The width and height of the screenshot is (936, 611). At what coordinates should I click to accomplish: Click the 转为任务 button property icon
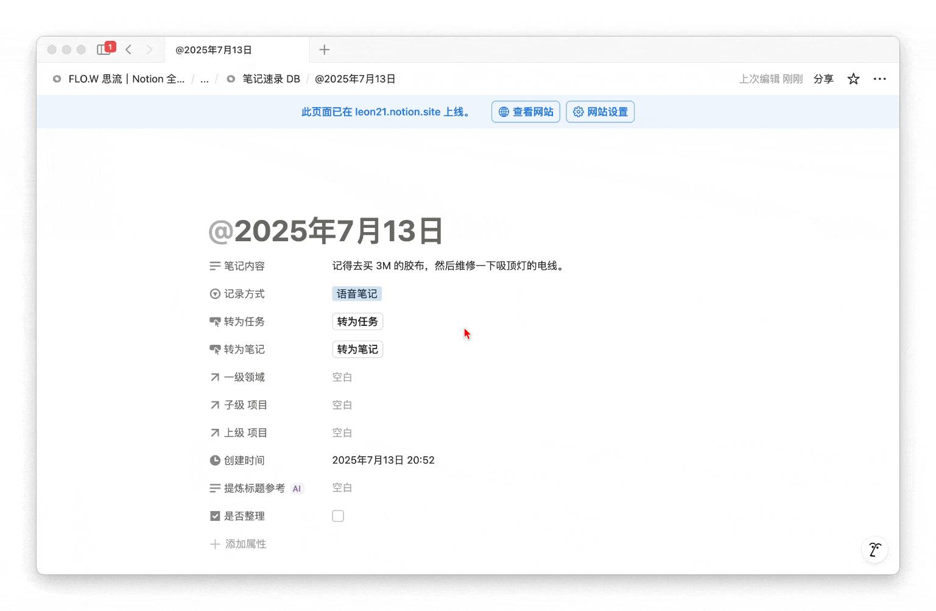point(215,322)
